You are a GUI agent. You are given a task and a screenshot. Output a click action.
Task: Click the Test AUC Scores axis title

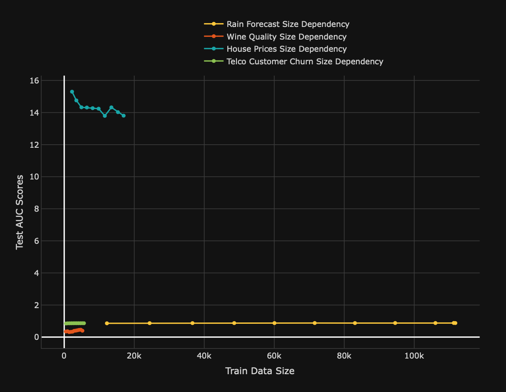coord(19,211)
